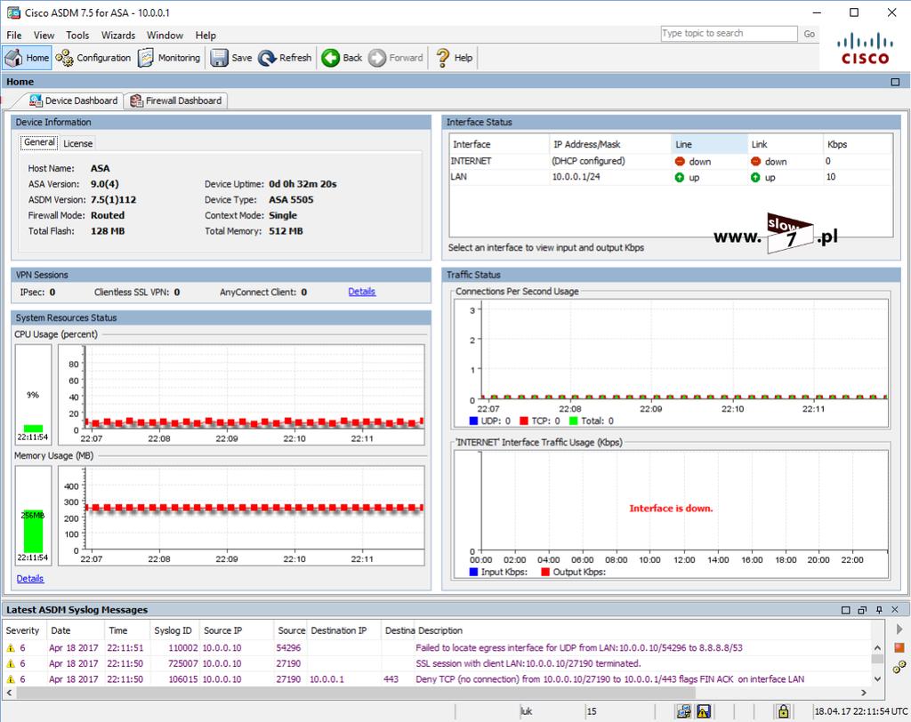
Task: Click LAN line up status icon
Action: tap(680, 177)
